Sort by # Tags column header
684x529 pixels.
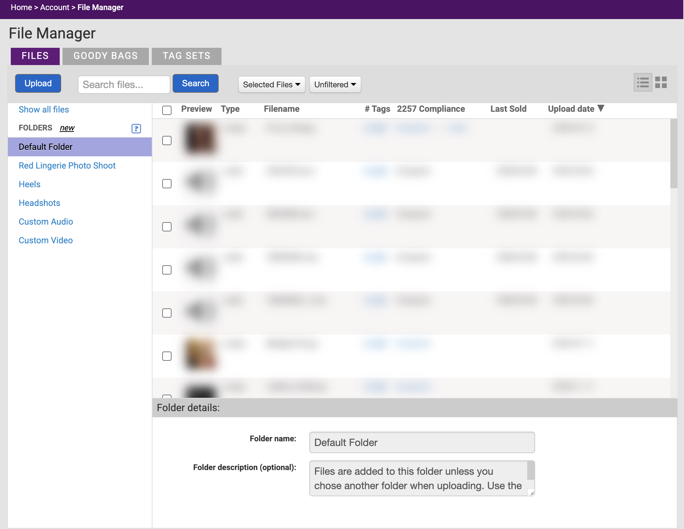[x=377, y=109]
